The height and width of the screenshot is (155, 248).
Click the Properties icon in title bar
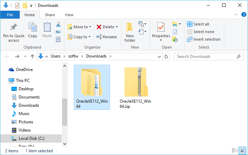click(17, 6)
